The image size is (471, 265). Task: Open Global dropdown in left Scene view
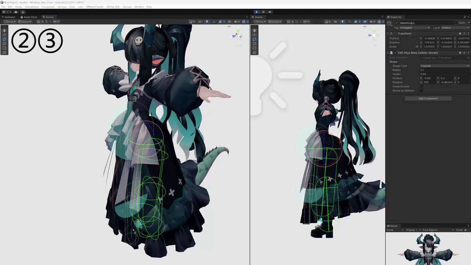point(25,22)
